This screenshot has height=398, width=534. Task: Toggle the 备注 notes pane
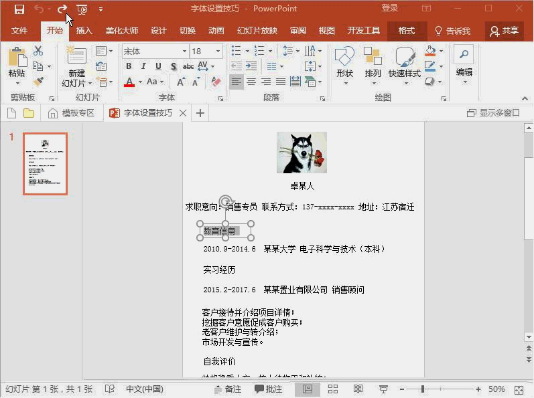(x=228, y=389)
